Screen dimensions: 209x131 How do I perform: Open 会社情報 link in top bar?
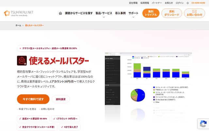click(133, 3)
